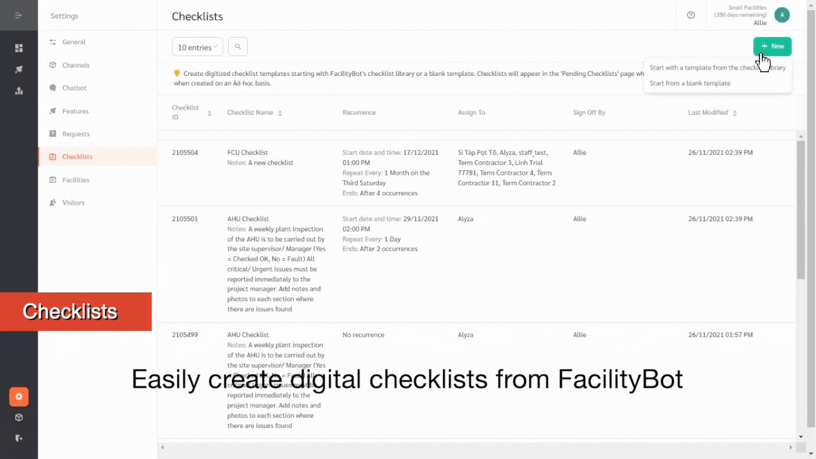Screen dimensions: 816x459
Task: Click last modified '26/11/2021 01:57 PM'
Action: click(x=720, y=335)
